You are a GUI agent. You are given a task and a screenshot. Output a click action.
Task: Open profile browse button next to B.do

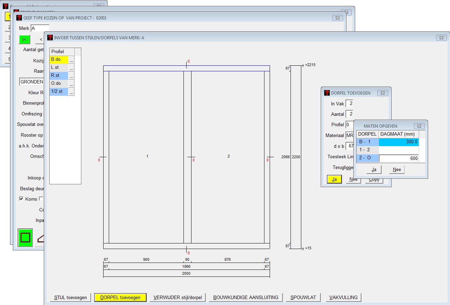coord(71,60)
